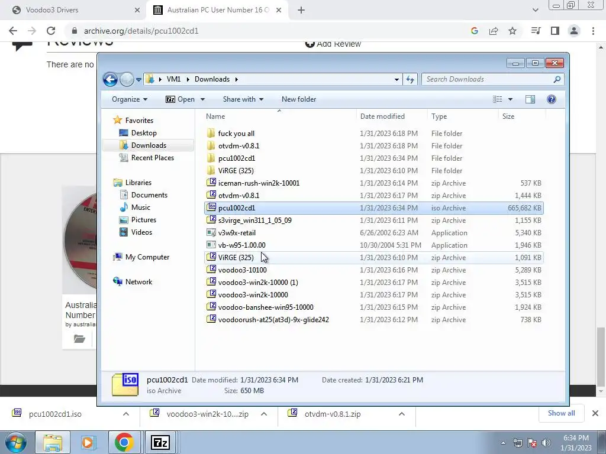Viewport: 606px width, 454px height.
Task: Click the Explorer forward arrow button
Action: pyautogui.click(x=127, y=80)
